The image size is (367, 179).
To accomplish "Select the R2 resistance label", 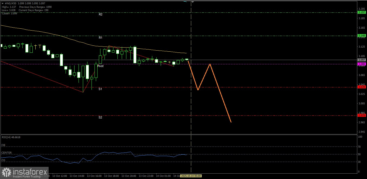I will click(x=100, y=14).
